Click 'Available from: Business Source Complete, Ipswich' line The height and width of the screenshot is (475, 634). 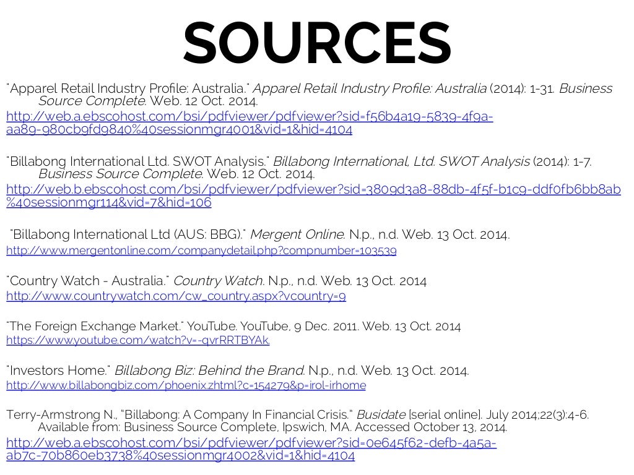coord(272,427)
